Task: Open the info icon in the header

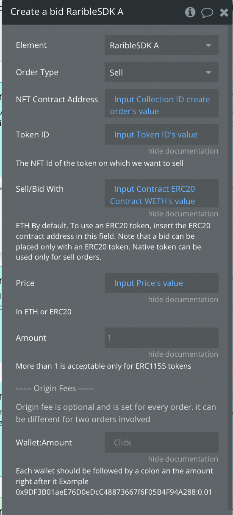Action: click(190, 12)
